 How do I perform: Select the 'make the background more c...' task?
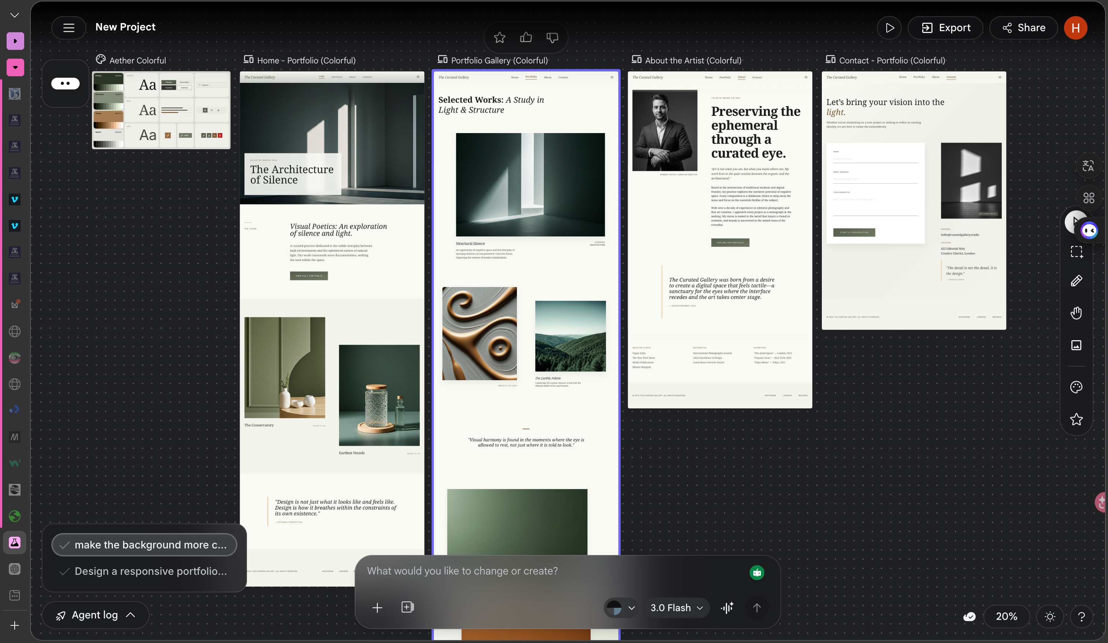click(x=144, y=545)
